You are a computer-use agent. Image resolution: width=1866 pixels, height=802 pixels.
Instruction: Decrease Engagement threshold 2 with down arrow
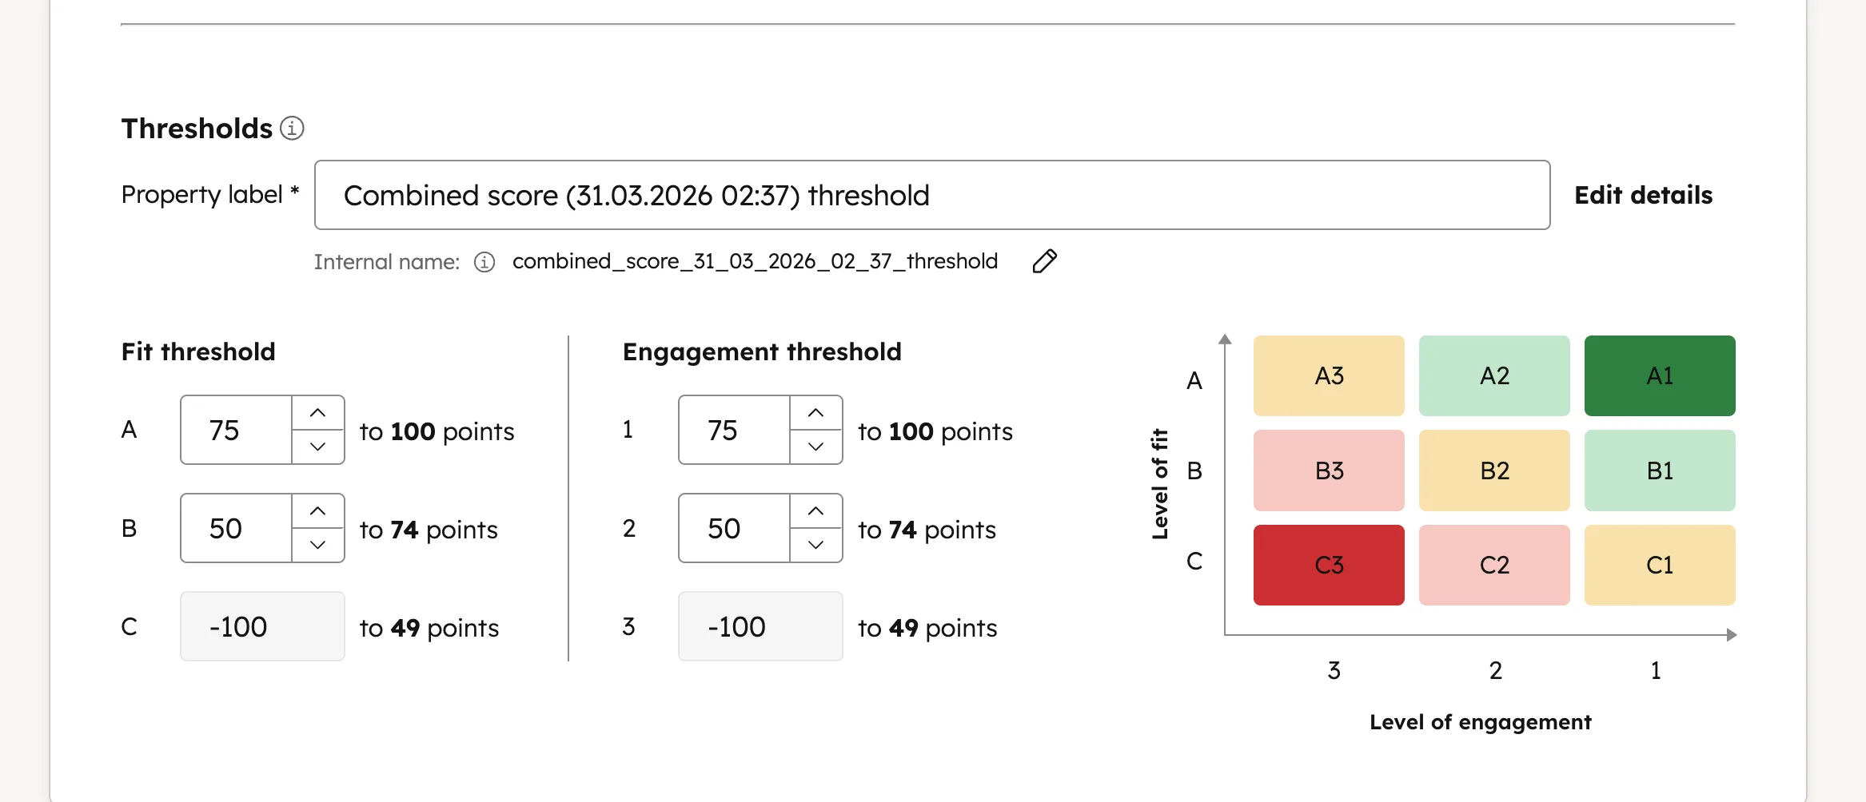(x=815, y=546)
